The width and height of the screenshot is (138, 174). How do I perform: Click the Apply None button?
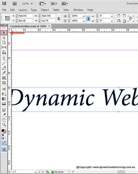tap(4, 143)
